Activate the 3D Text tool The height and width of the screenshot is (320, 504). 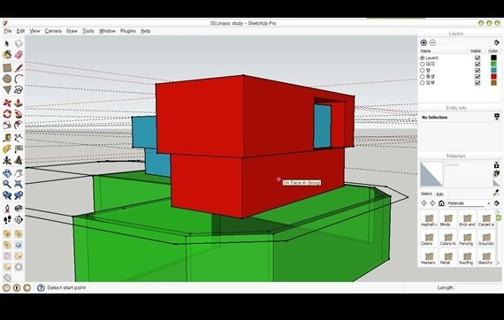click(x=19, y=160)
